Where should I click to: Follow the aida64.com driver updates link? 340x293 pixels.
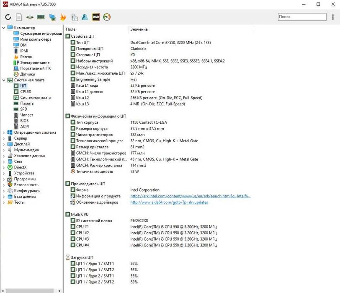pyautogui.click(x=169, y=202)
